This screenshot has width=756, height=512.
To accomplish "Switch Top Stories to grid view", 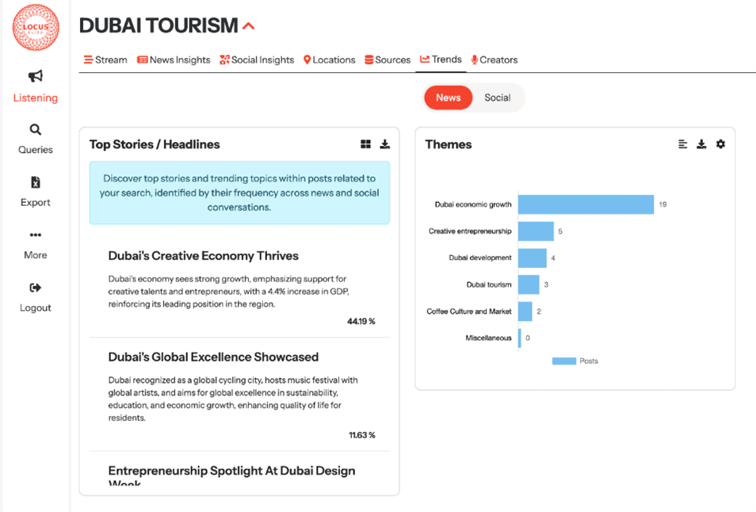I will [x=365, y=144].
